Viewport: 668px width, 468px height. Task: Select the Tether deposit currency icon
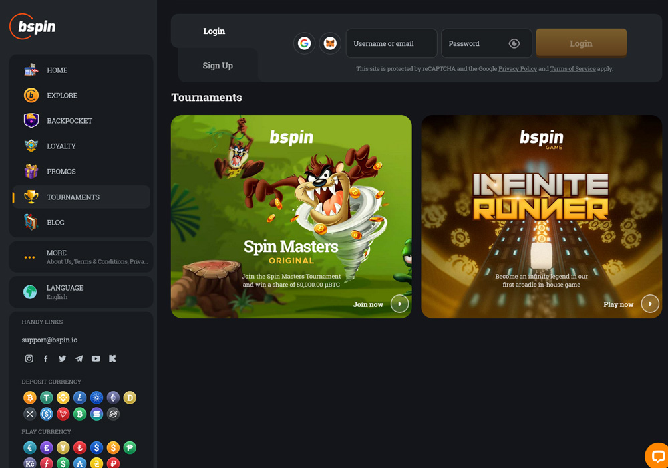[x=47, y=398]
